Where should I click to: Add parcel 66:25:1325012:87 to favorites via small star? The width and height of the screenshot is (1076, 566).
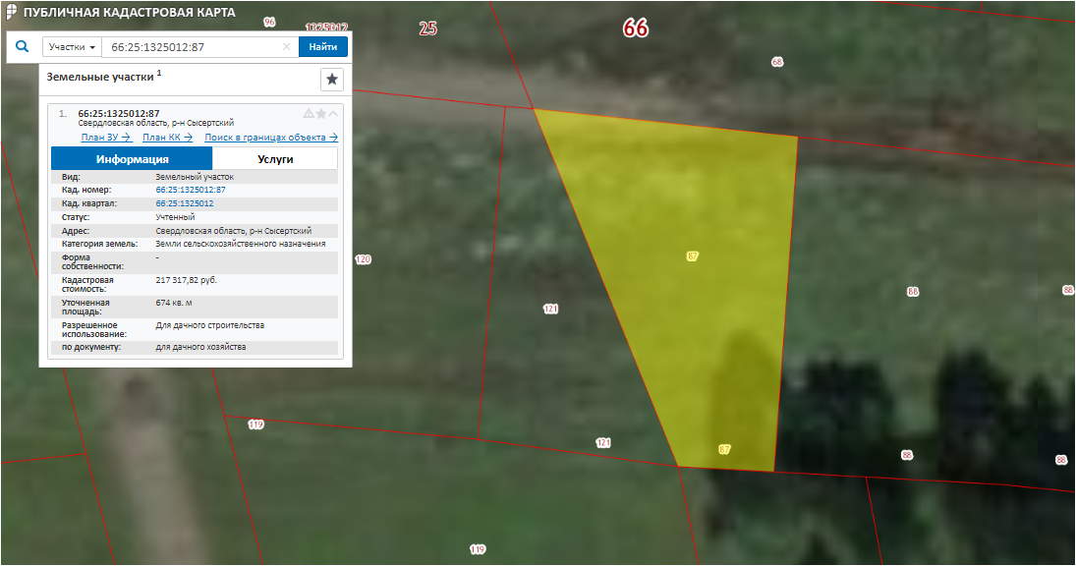(x=320, y=114)
